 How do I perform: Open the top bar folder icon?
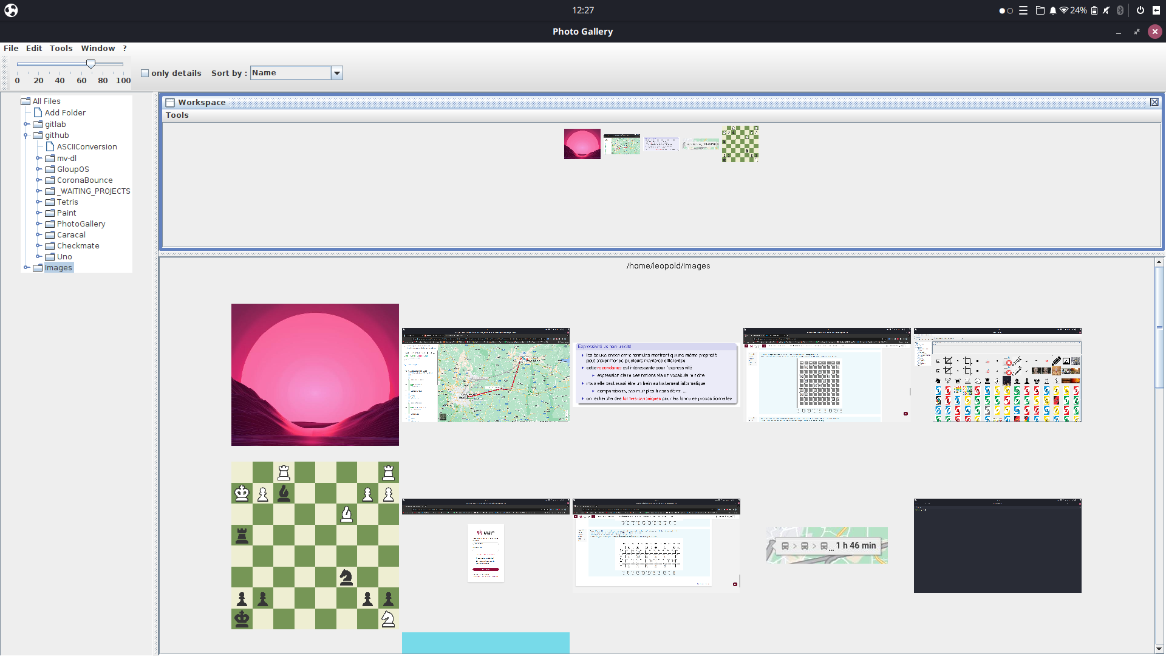1040,10
